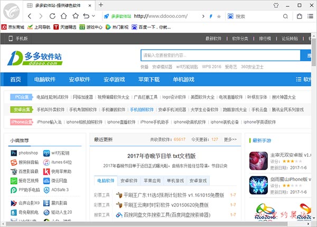Click the Baidu paw search engine icon
This screenshot has width=317, height=227.
pyautogui.click(x=230, y=16)
